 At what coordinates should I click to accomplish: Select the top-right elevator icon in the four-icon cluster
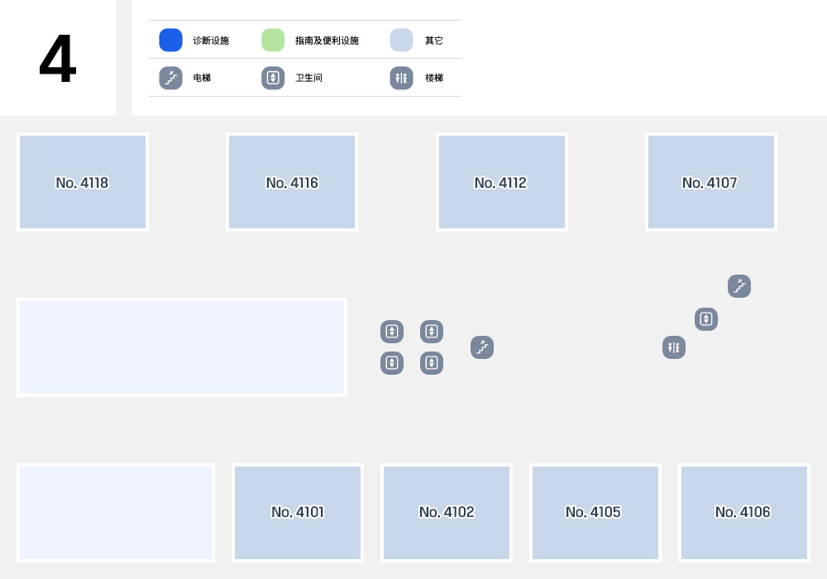pos(432,332)
